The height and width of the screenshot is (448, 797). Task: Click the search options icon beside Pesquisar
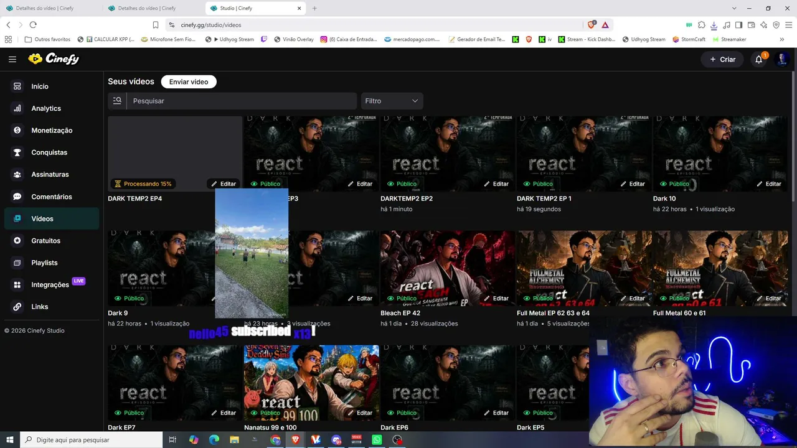pyautogui.click(x=117, y=101)
